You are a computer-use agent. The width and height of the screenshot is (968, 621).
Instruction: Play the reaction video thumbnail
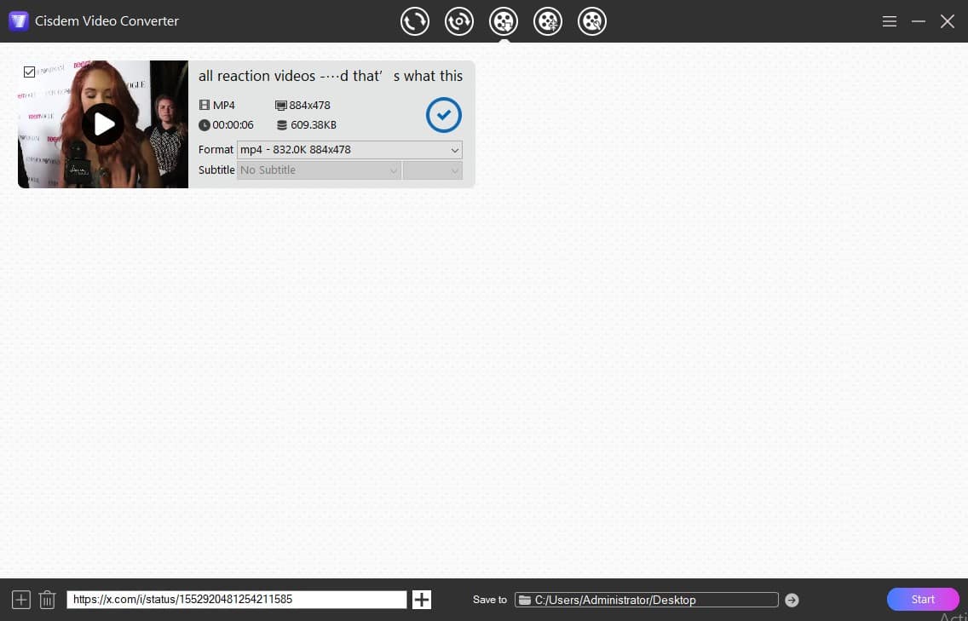pyautogui.click(x=103, y=124)
